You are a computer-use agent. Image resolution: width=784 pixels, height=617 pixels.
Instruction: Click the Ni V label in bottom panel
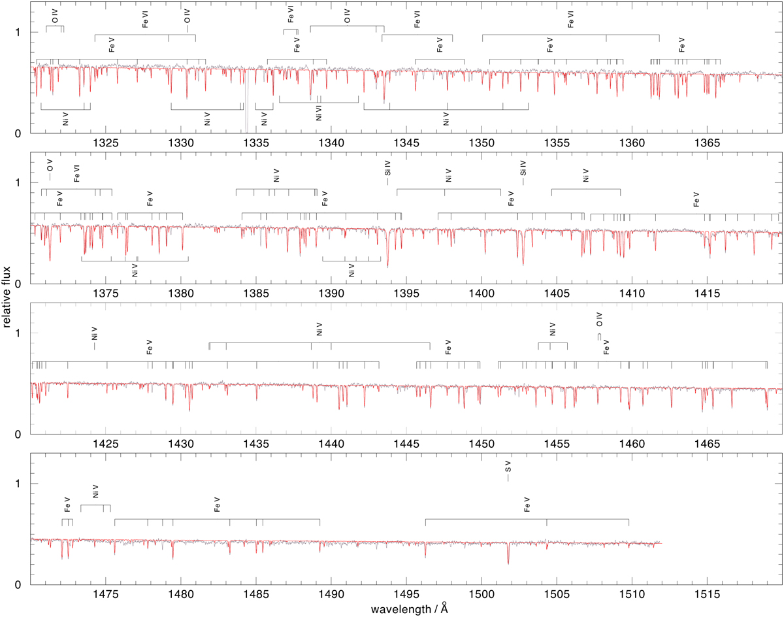click(x=95, y=492)
